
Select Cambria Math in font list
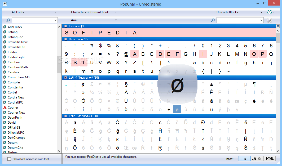tap(17, 67)
